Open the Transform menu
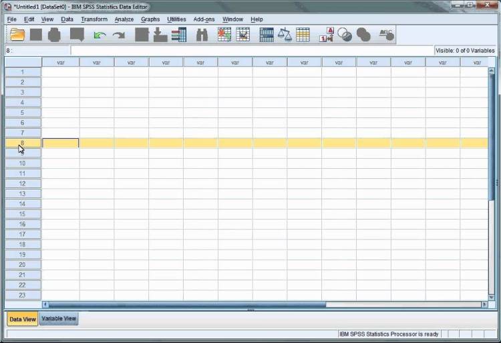The width and height of the screenshot is (501, 343). click(94, 19)
